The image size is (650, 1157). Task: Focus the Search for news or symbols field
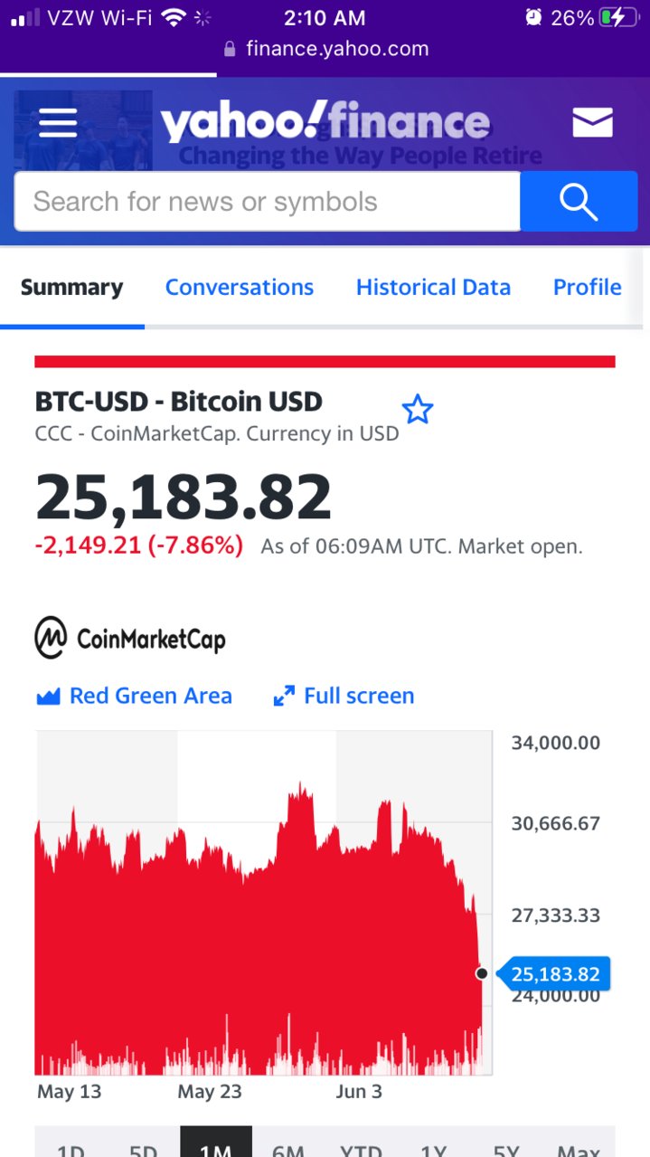tap(268, 201)
